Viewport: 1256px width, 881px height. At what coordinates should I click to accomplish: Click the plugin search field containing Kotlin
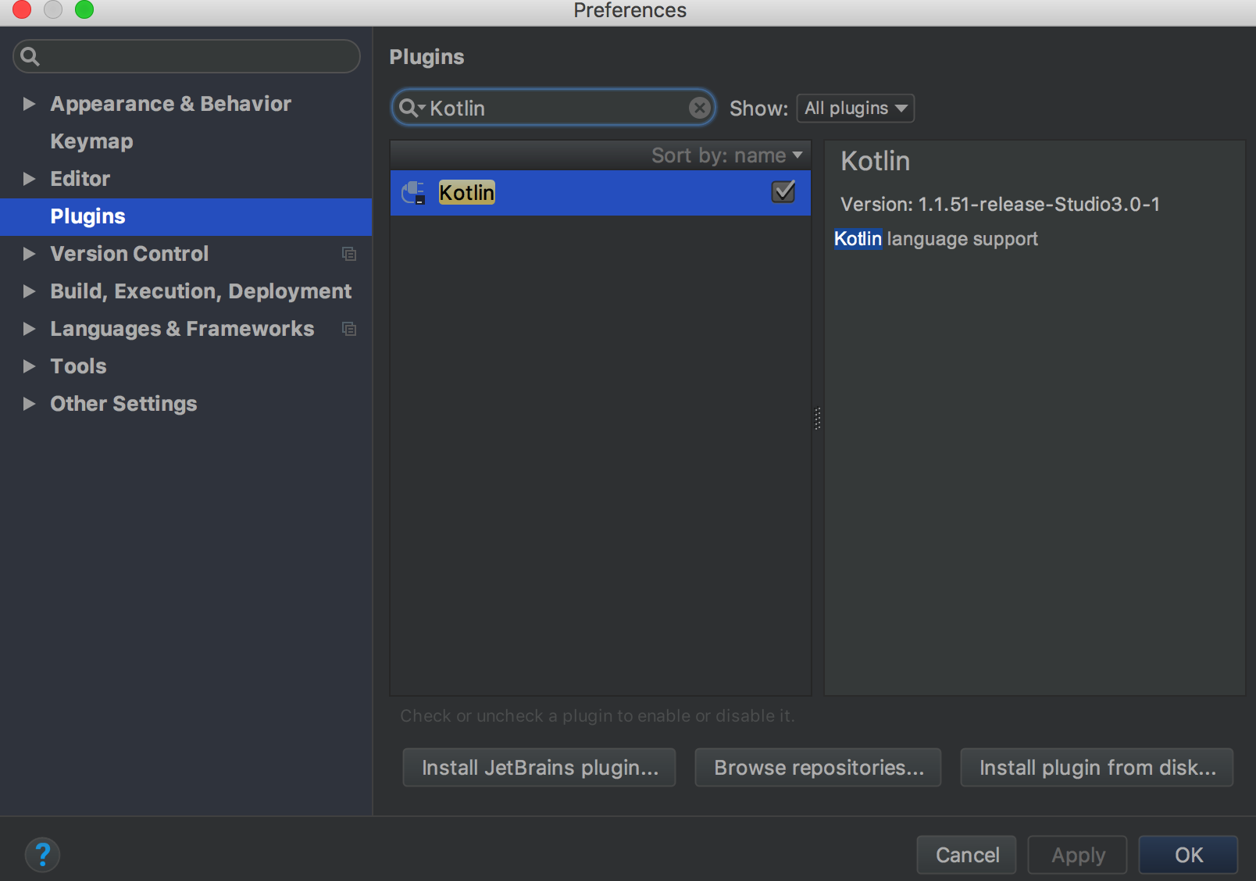click(553, 108)
